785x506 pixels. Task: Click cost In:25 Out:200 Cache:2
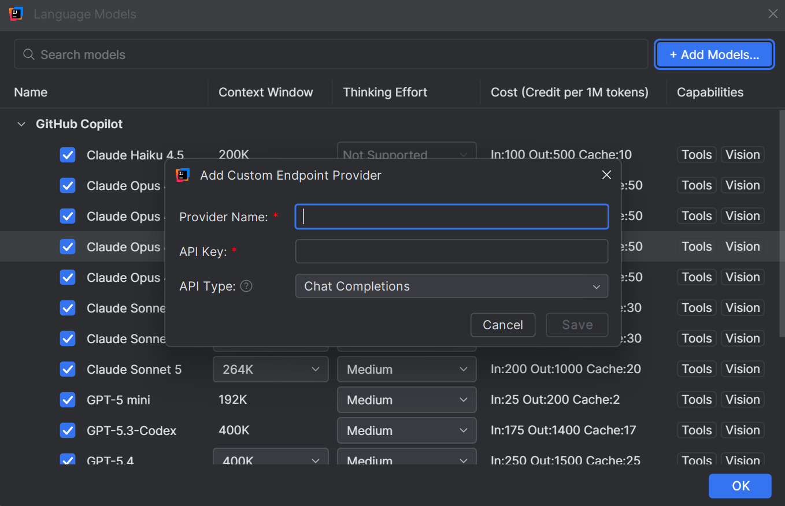pyautogui.click(x=556, y=400)
